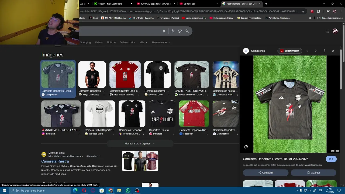Go to next image in preview panel
This screenshot has width=345, height=194.
tap(316, 51)
